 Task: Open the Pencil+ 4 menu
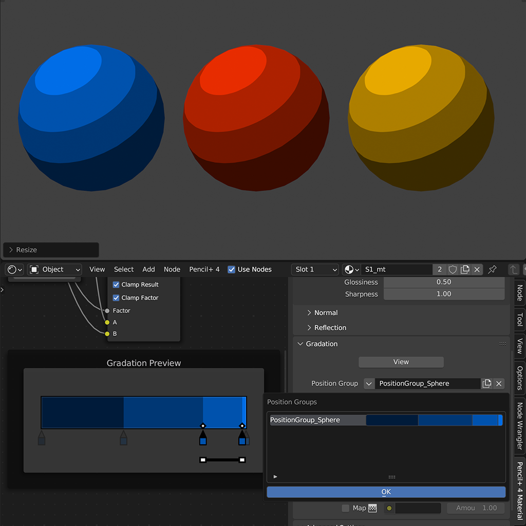click(x=204, y=270)
